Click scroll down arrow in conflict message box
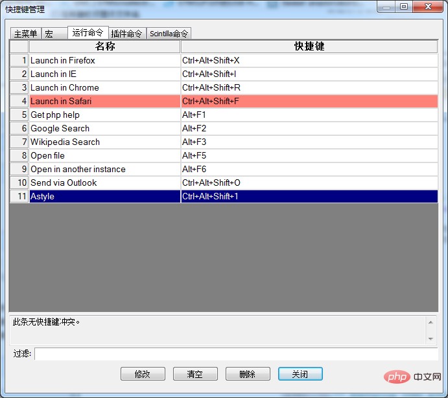This screenshot has height=398, width=448. pos(430,338)
